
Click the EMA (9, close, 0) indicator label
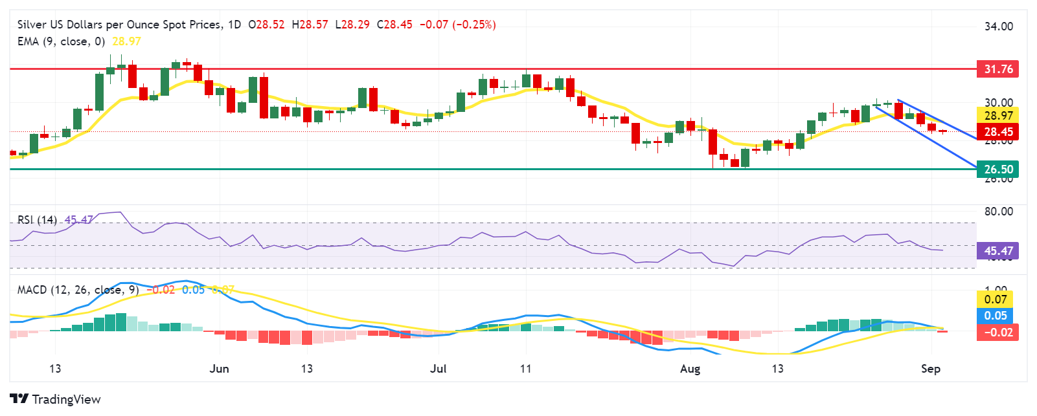(x=61, y=41)
